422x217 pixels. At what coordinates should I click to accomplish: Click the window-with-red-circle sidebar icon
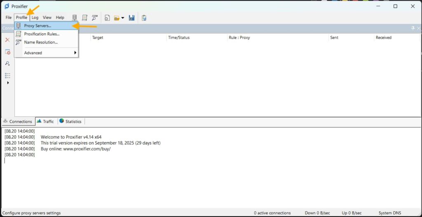(x=7, y=52)
